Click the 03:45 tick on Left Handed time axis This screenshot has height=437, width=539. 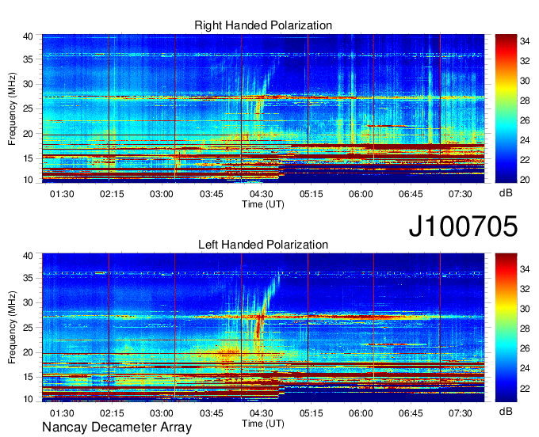point(212,413)
